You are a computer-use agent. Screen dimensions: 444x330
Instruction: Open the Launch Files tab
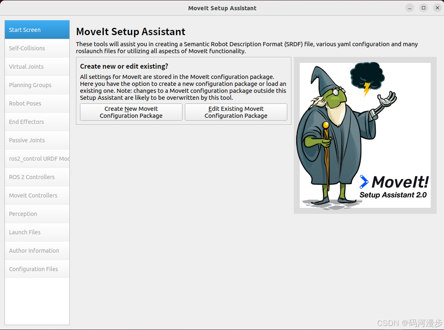point(37,232)
